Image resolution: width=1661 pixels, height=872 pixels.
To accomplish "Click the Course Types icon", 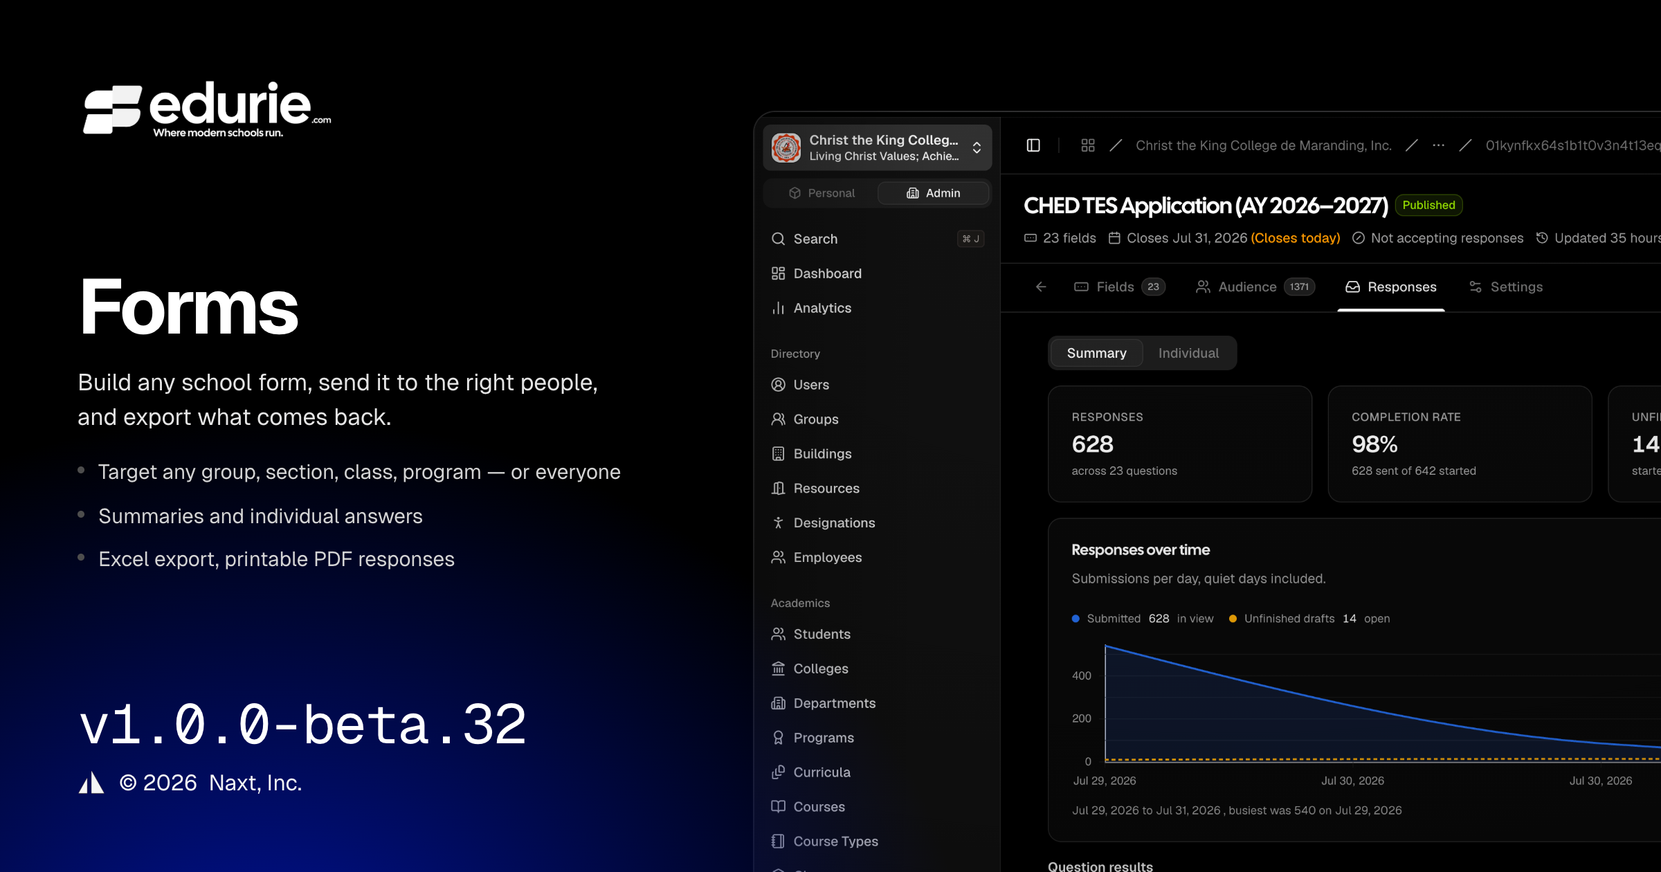I will (x=779, y=842).
